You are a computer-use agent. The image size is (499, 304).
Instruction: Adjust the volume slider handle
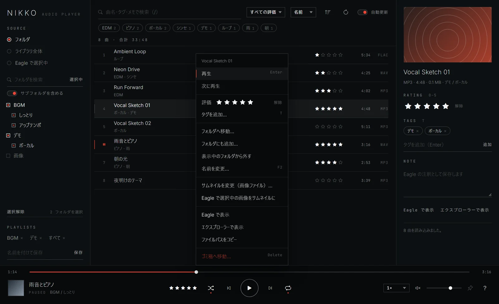(x=450, y=288)
